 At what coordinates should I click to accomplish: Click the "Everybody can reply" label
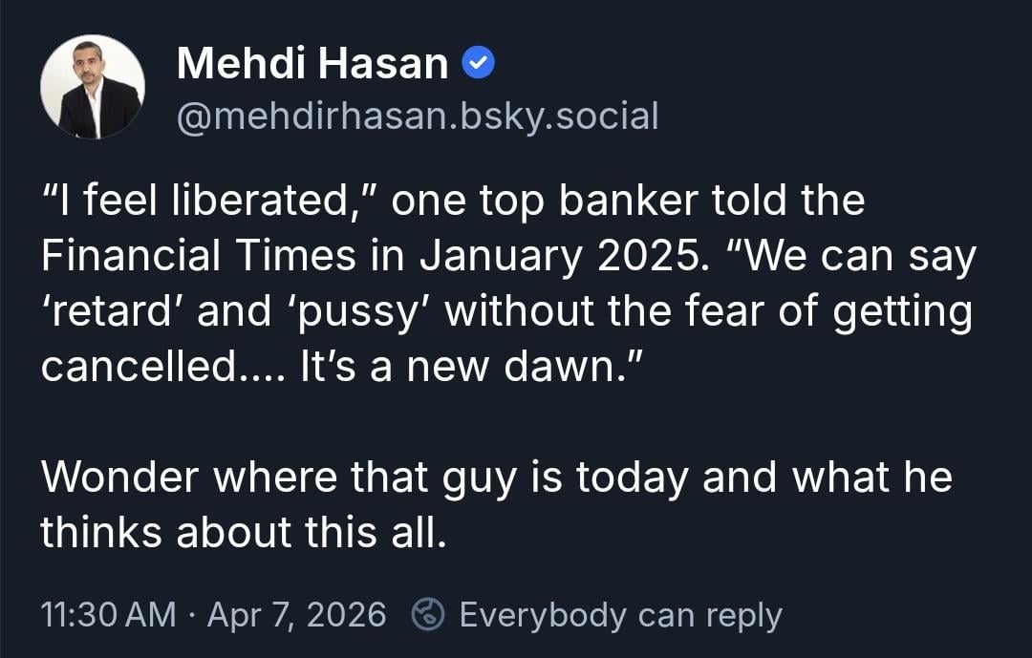coord(620,614)
